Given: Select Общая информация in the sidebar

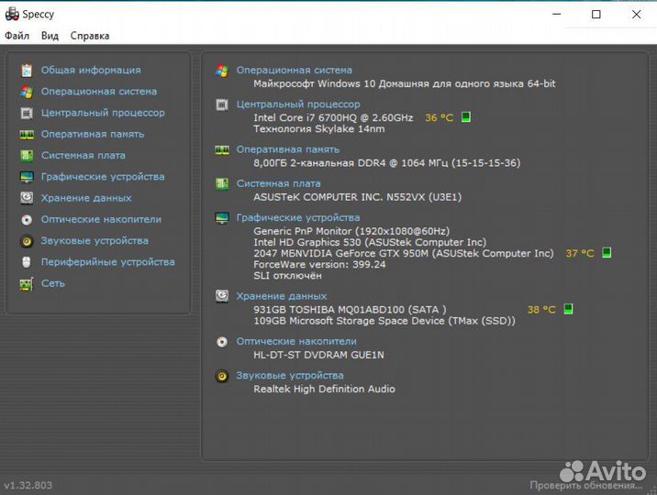Looking at the screenshot, I should (x=90, y=70).
